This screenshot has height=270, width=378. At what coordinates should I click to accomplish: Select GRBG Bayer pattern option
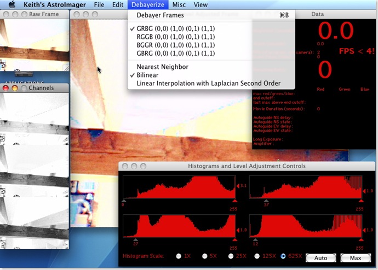pyautogui.click(x=211, y=28)
